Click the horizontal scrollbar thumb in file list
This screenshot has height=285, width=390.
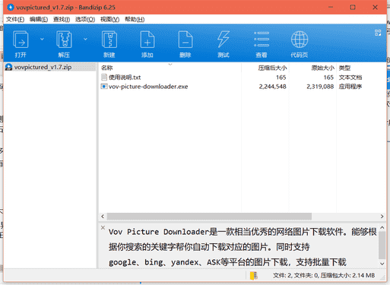point(209,217)
